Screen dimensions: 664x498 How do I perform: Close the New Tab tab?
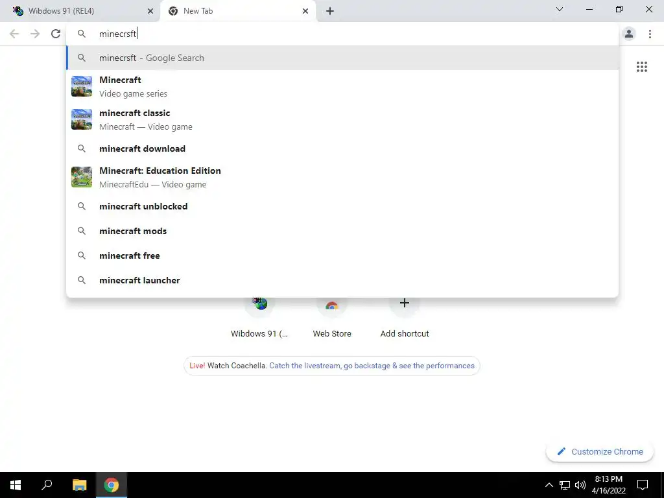(x=305, y=12)
